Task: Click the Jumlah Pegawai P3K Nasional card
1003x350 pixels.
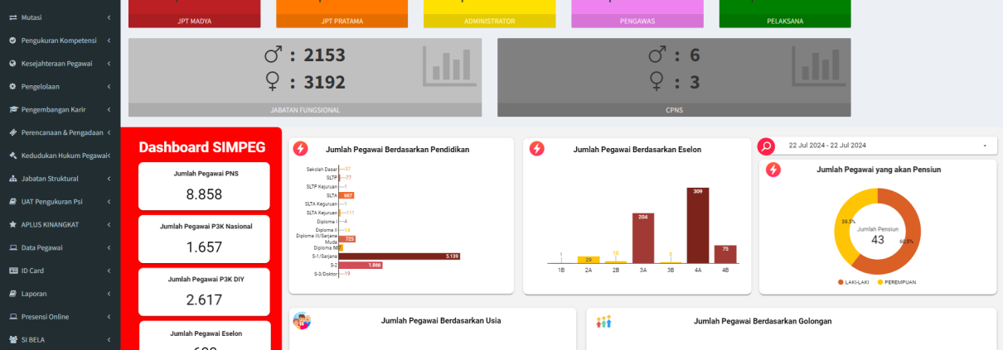Action: 204,237
